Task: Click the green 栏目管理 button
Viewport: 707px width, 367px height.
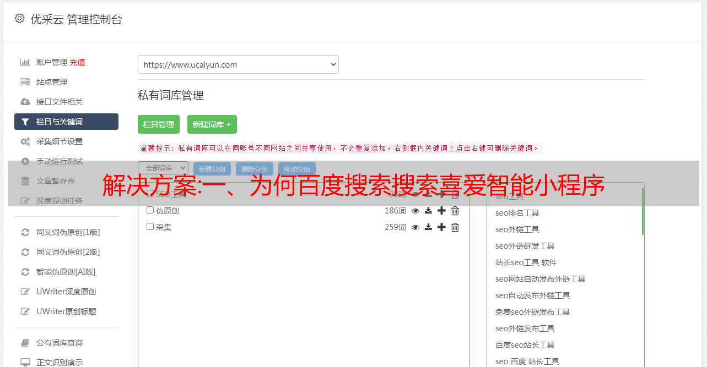Action: click(x=159, y=124)
